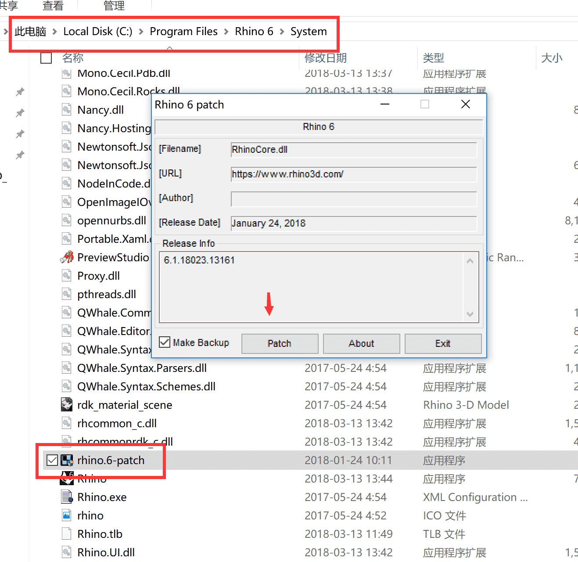Viewport: 578px width, 562px height.
Task: Click the QWhale.Syntax.Parsers.dll file icon
Action: point(67,368)
